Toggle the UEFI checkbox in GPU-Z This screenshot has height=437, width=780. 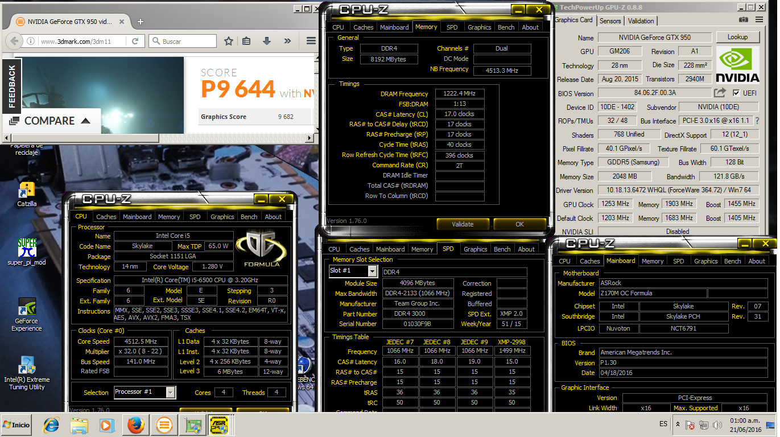737,93
